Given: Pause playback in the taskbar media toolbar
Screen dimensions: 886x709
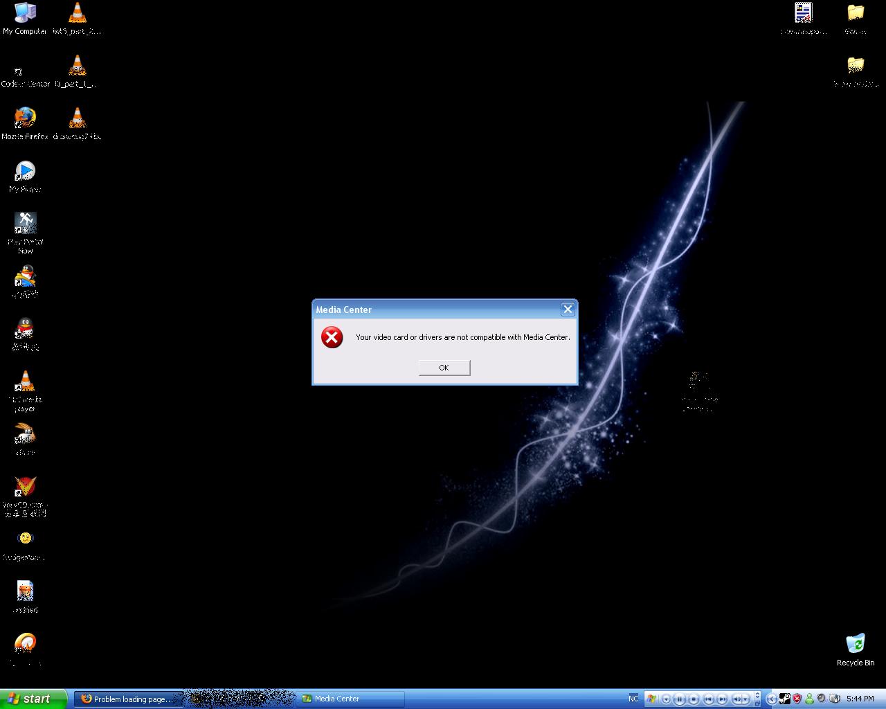Looking at the screenshot, I should point(680,699).
